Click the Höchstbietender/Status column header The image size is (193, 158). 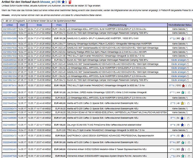pos(180,25)
